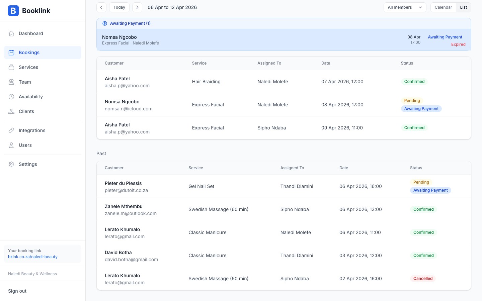Select Nomsa Ngcobo's awaiting payment booking
Viewport: 482px width, 301px height.
click(284, 40)
